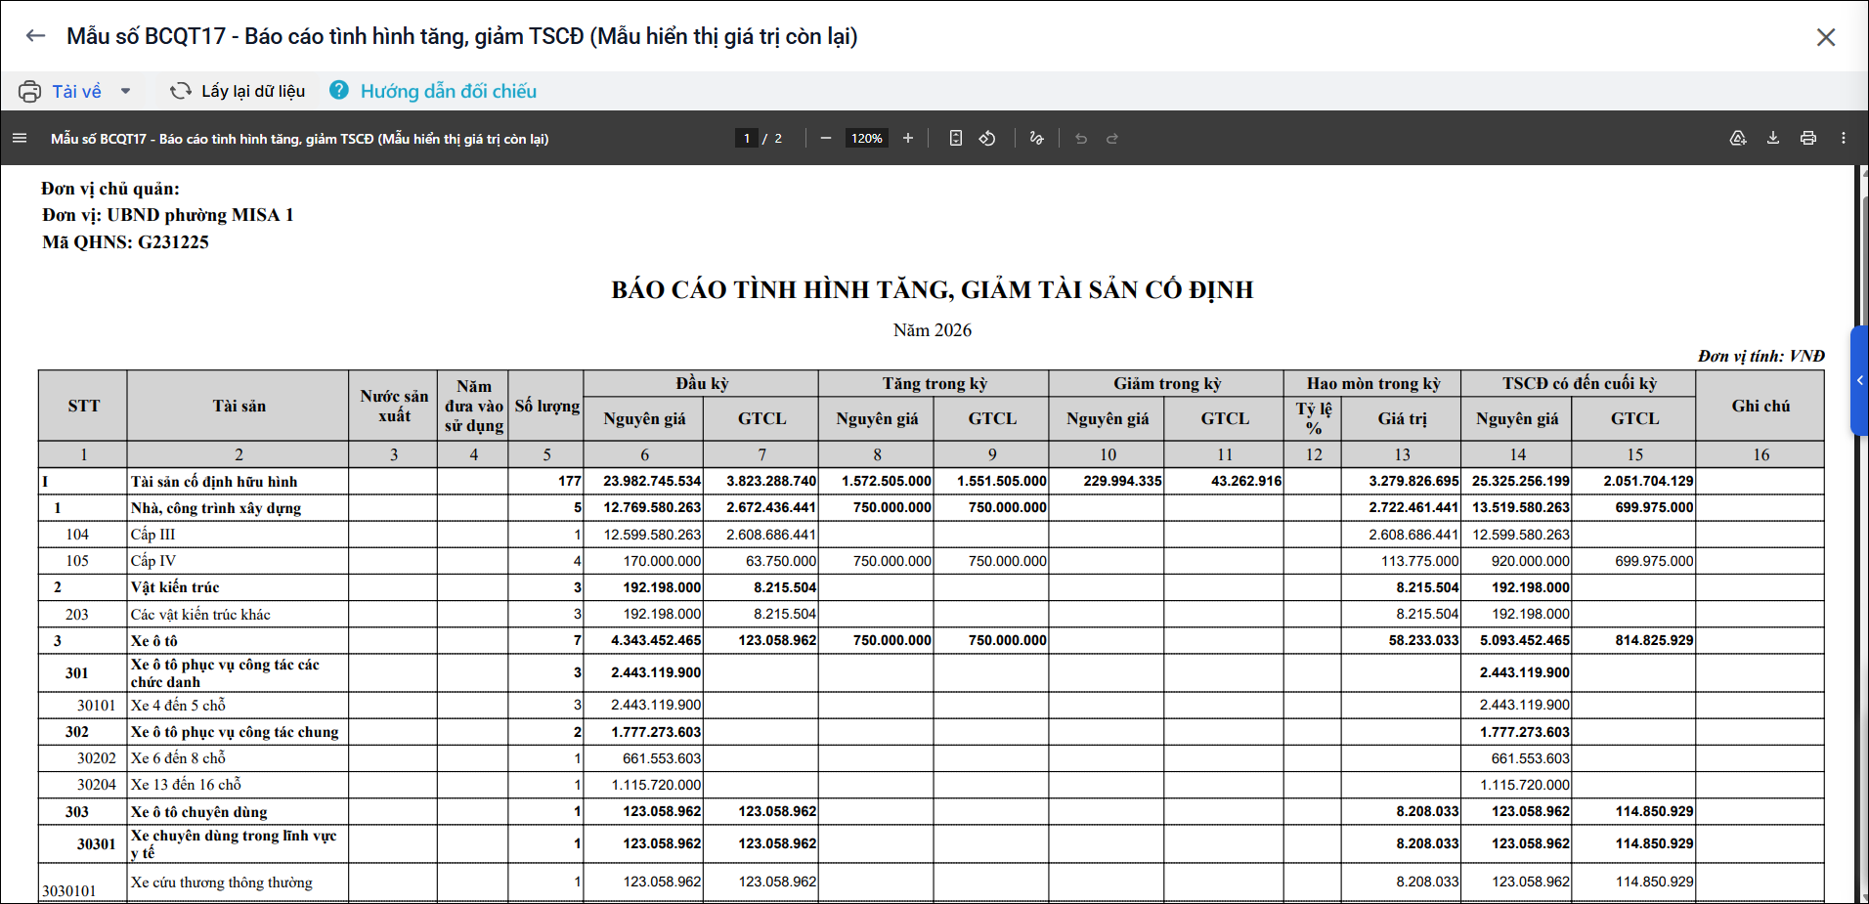Click 'Xe cứu thương thông thường' row
The height and width of the screenshot is (904, 1869).
click(x=931, y=882)
